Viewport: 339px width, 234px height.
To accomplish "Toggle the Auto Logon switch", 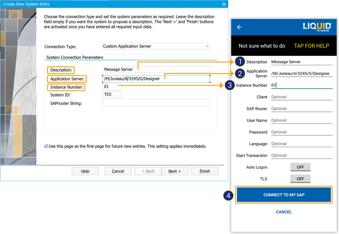I will point(300,167).
